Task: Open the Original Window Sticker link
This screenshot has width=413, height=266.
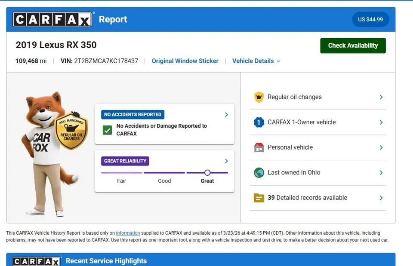Action: click(185, 61)
